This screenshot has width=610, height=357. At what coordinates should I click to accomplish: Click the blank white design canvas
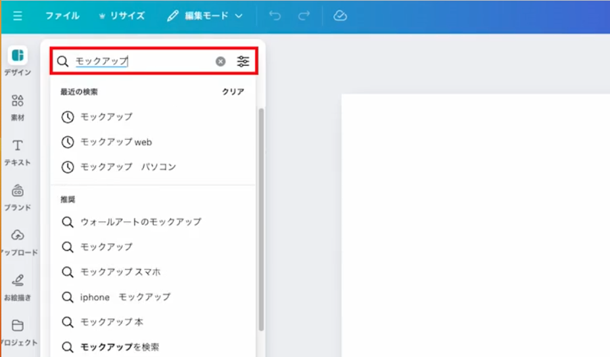(x=475, y=225)
